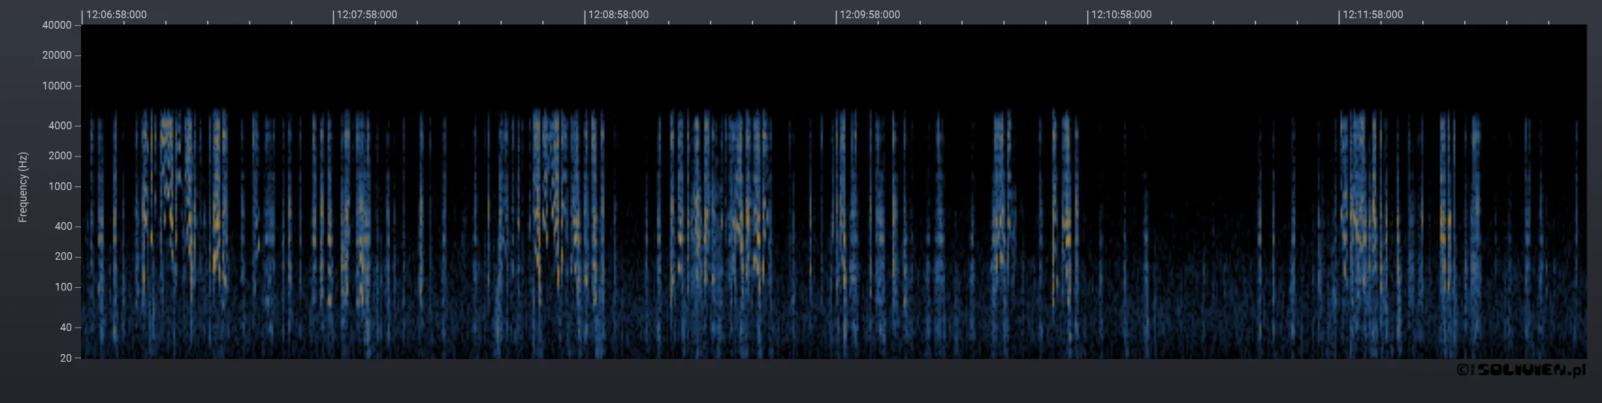Viewport: 1602px width, 403px height.
Task: Click the "Frequency (Hz)" axis title
Action: [x=23, y=187]
